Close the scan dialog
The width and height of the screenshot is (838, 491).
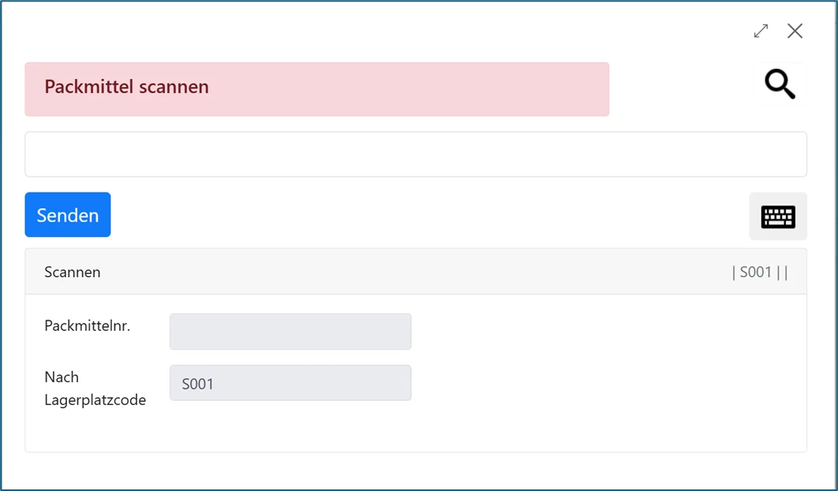(795, 31)
